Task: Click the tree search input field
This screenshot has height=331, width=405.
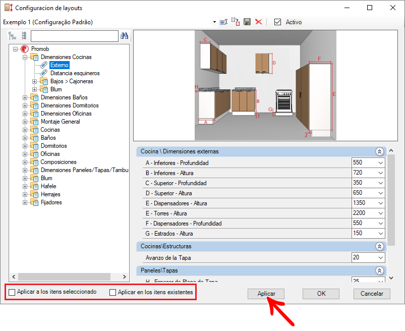Action: (x=74, y=36)
